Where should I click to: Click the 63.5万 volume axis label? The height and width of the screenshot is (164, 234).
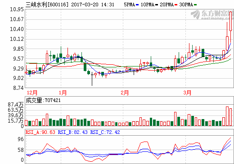pos(16,110)
